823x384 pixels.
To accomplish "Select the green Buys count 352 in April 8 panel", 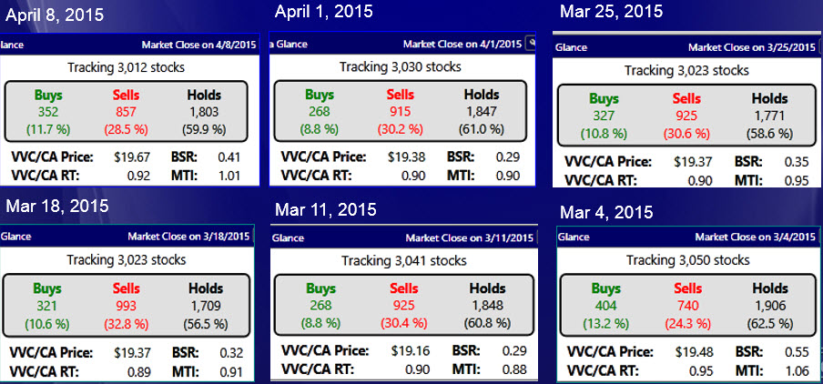I will [49, 111].
